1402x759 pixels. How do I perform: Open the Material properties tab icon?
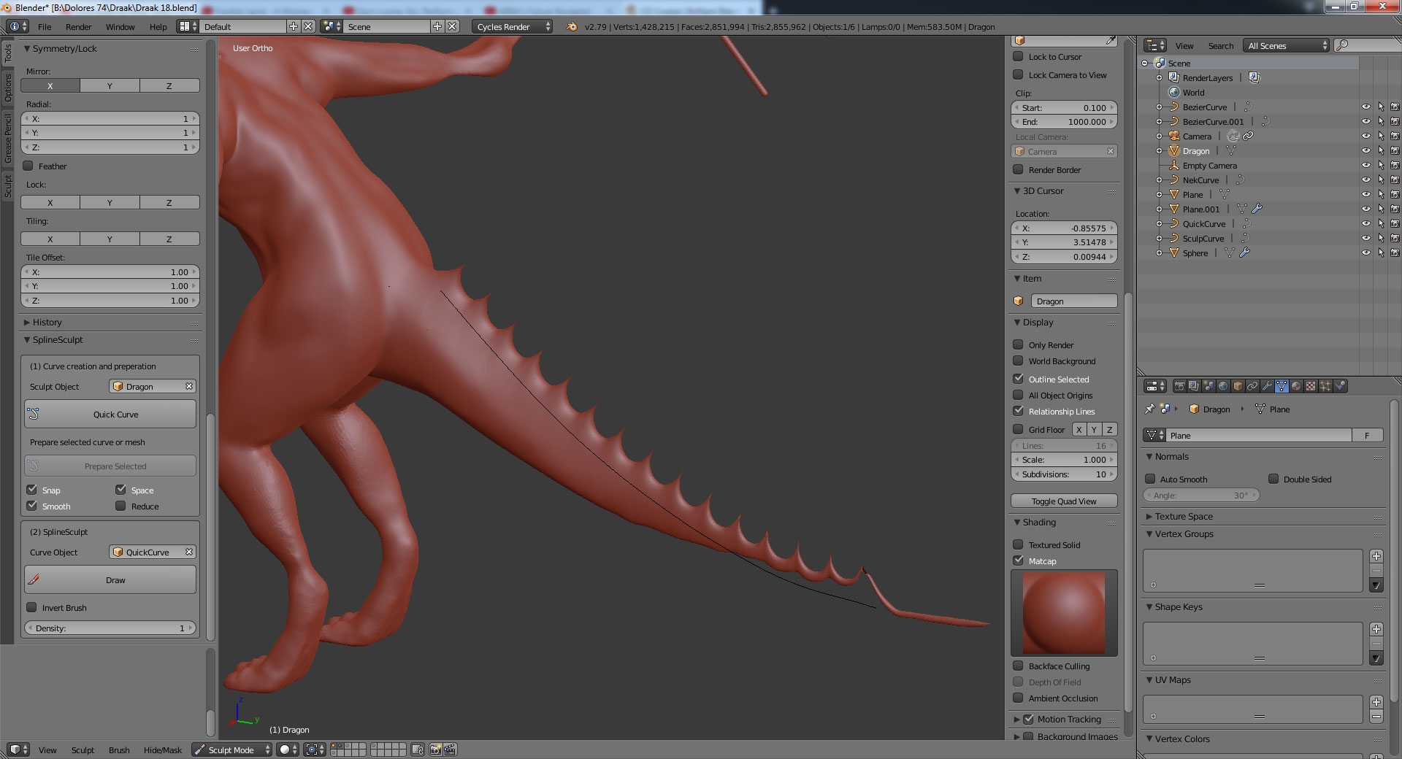click(1296, 386)
